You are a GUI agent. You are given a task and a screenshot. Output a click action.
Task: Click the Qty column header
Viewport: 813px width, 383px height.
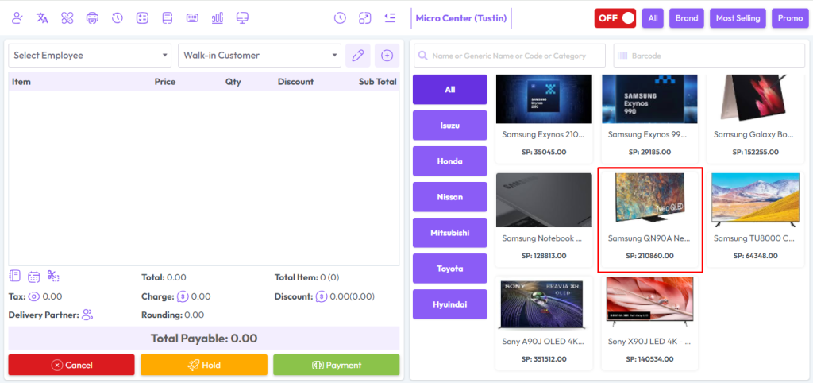(233, 82)
